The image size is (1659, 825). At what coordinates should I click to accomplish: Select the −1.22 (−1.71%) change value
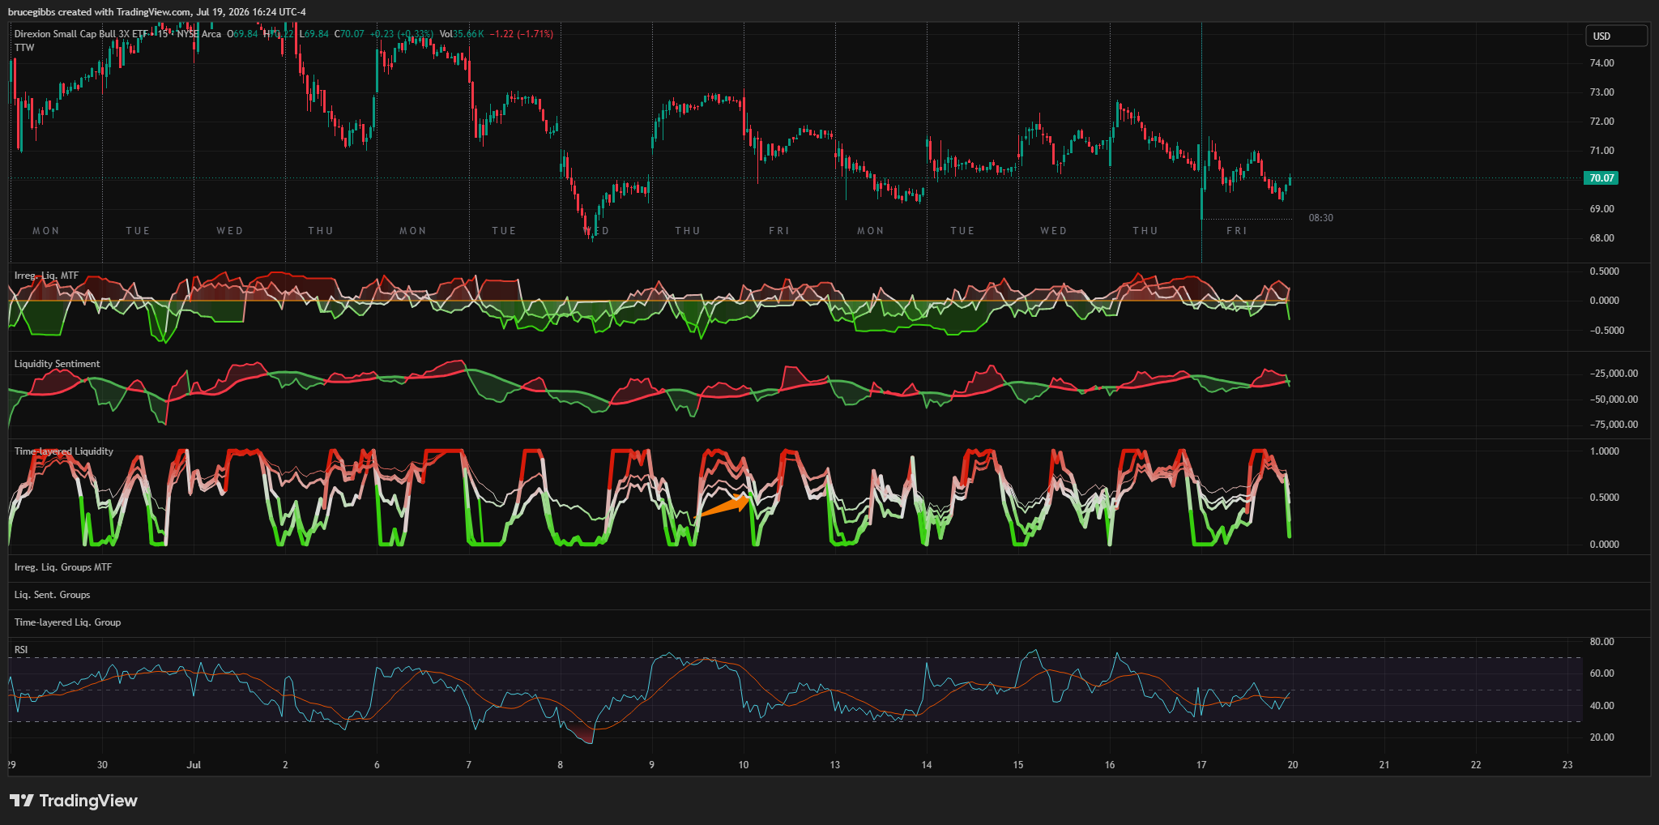point(521,34)
